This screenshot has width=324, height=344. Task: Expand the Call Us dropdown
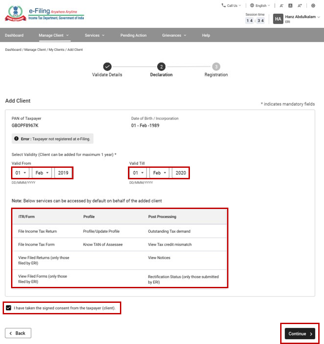(231, 6)
